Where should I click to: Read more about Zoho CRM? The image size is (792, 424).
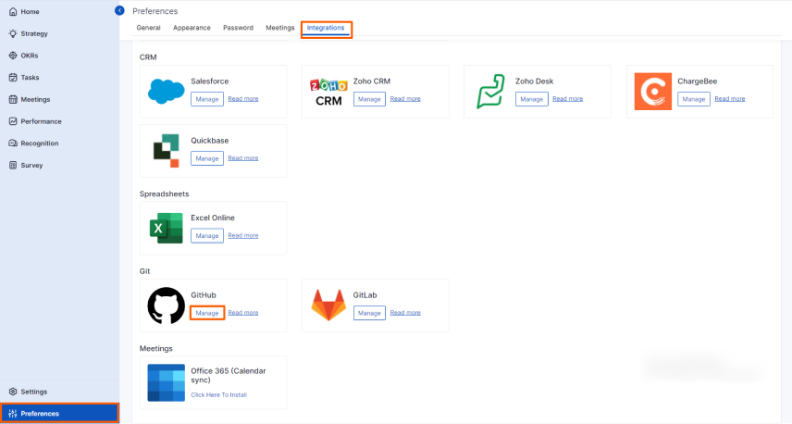pyautogui.click(x=405, y=98)
